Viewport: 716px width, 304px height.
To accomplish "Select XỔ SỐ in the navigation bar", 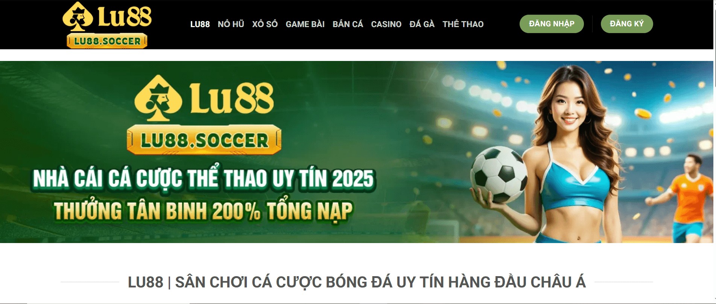I will point(265,24).
